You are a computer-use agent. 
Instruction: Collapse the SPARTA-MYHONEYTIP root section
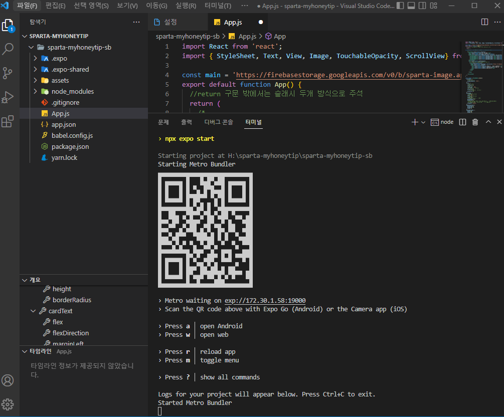coord(25,36)
